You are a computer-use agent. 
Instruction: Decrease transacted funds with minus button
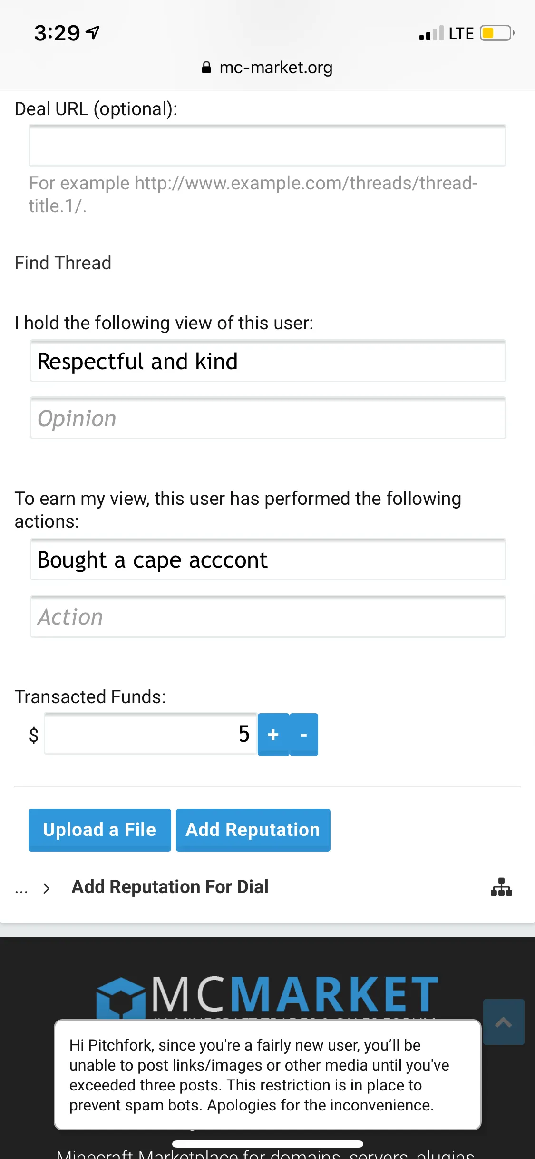[304, 734]
